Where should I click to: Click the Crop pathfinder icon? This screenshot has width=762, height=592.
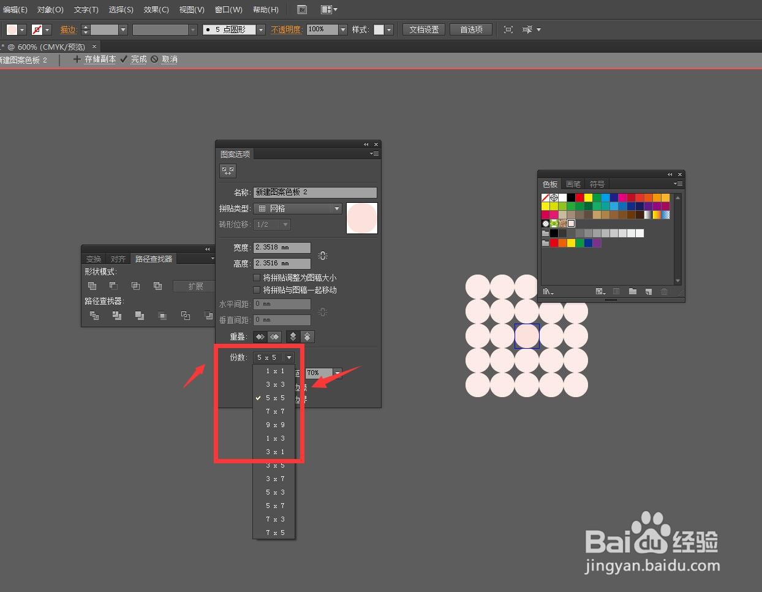pos(162,316)
